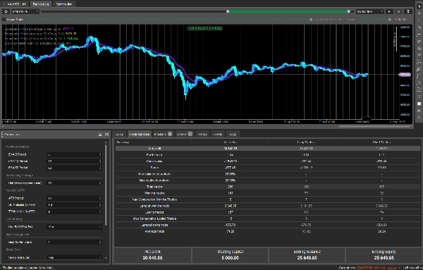Click the fourth icon of right toolbar
The image size is (423, 270).
pos(419,27)
